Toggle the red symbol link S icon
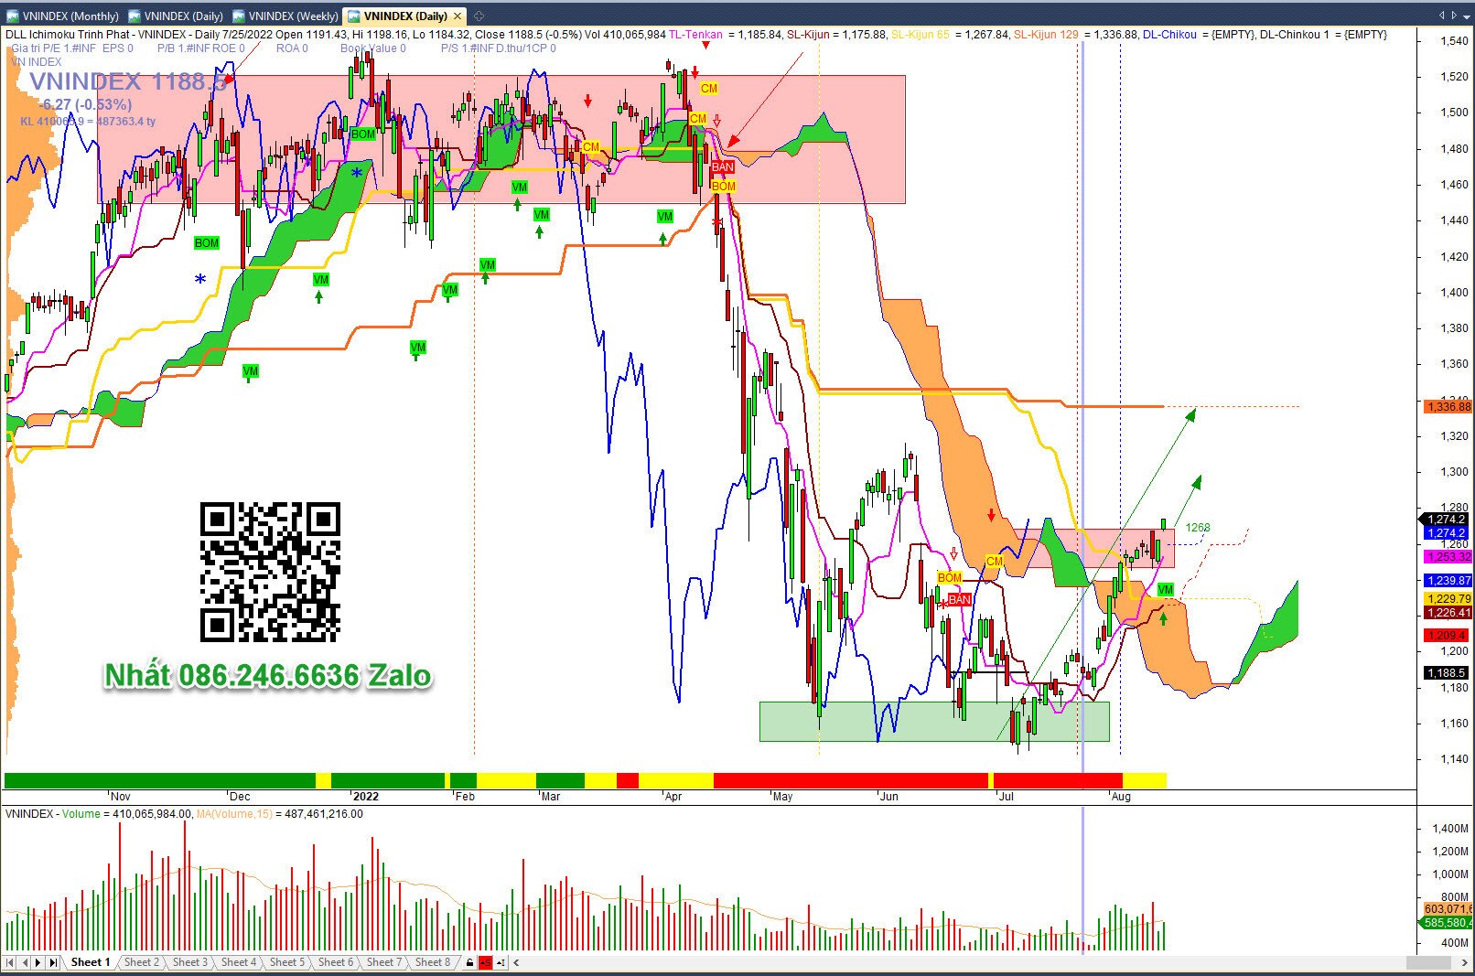Screen dimensions: 1475x976 pos(485,962)
